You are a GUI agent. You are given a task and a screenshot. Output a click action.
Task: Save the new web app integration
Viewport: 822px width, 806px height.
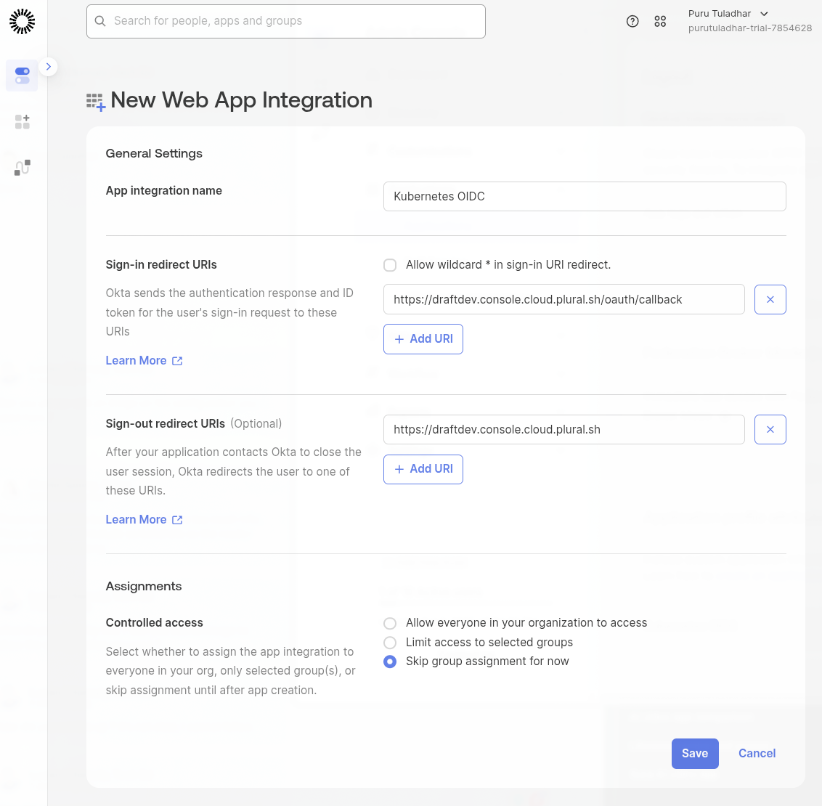pos(695,754)
